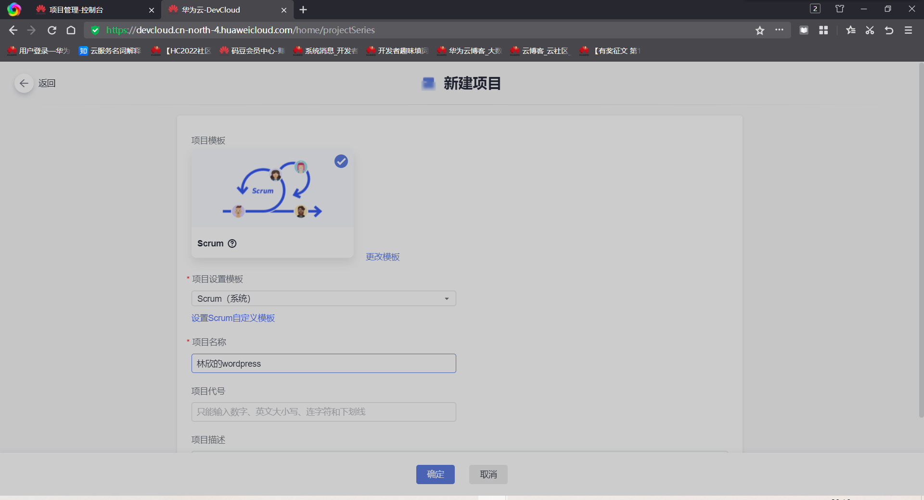Toggle the selected checkmark on Scrum template
924x500 pixels.
click(341, 161)
